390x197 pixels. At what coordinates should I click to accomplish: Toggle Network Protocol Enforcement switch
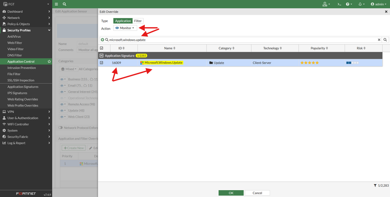tap(61, 128)
